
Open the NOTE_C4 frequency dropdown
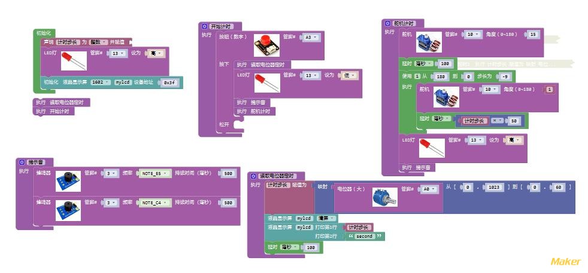pyautogui.click(x=154, y=203)
